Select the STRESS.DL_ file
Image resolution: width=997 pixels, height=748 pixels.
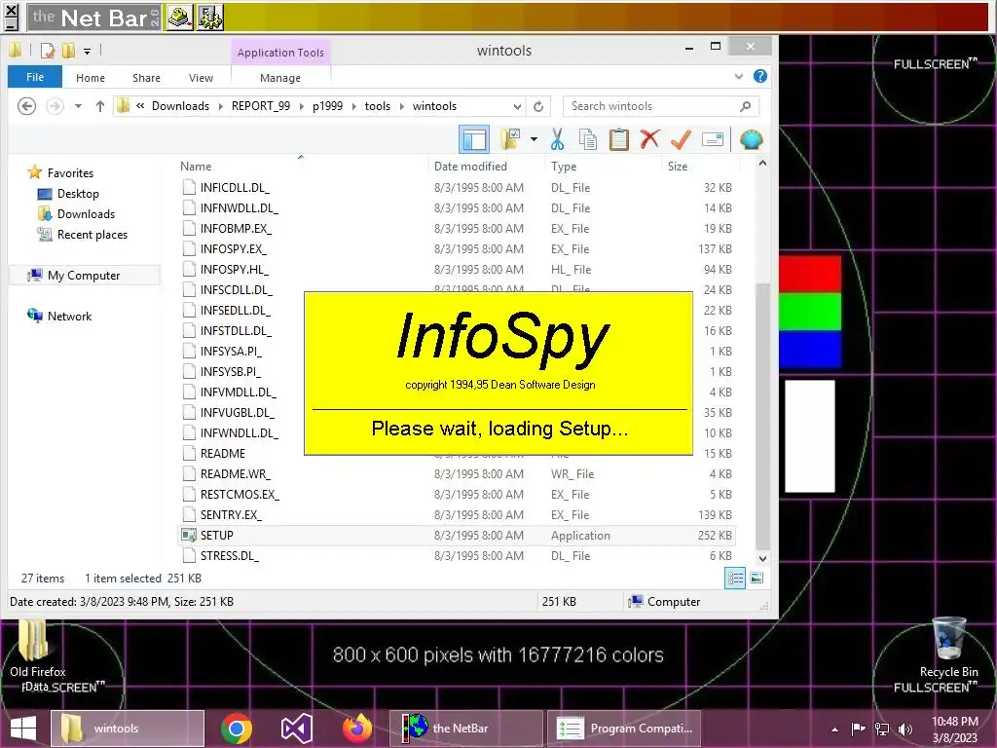pyautogui.click(x=456, y=556)
